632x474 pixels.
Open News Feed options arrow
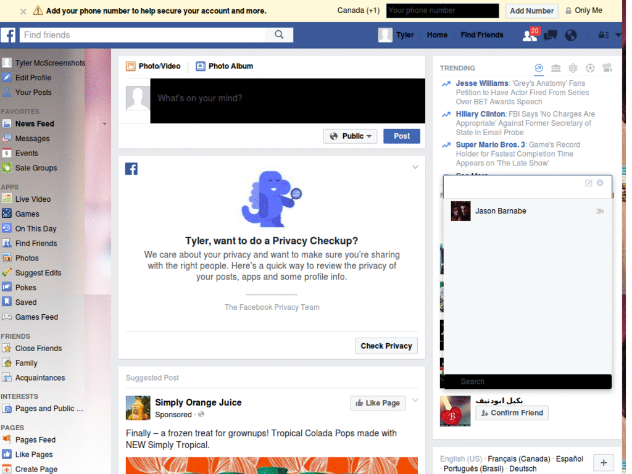tap(104, 124)
